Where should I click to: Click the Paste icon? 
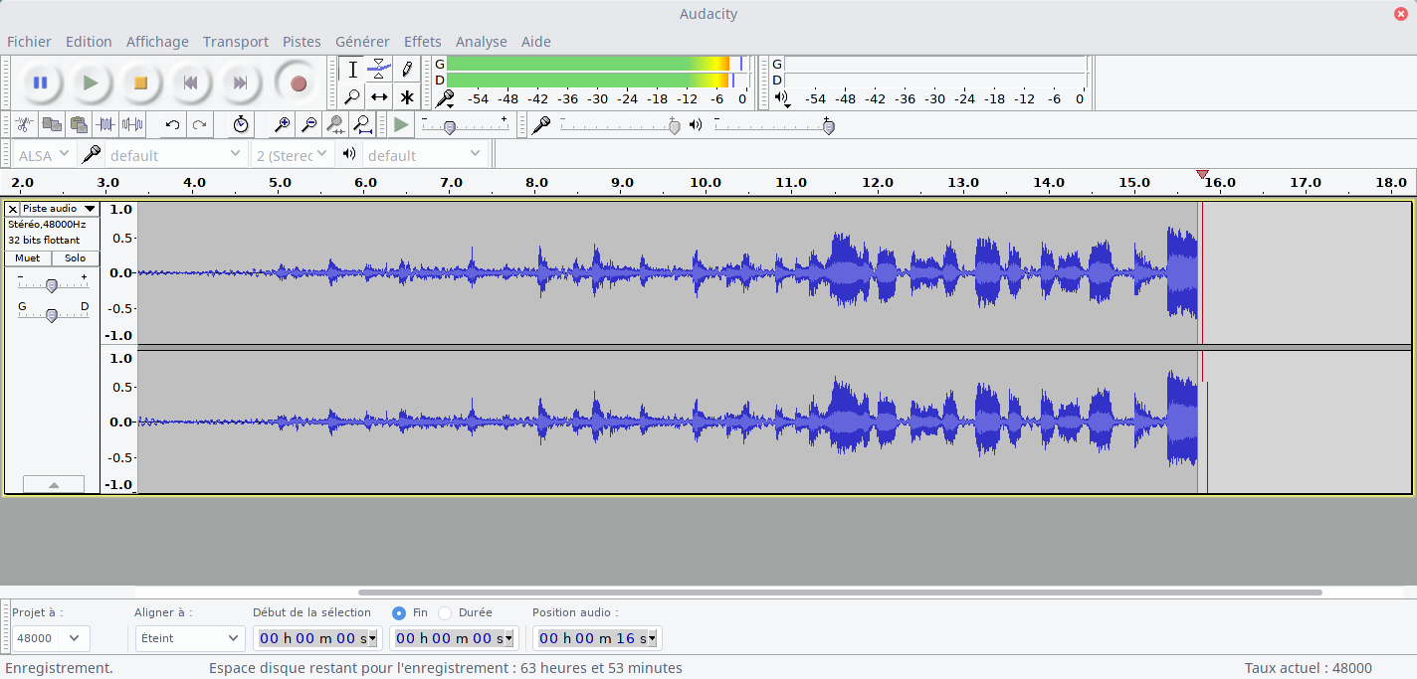(79, 124)
